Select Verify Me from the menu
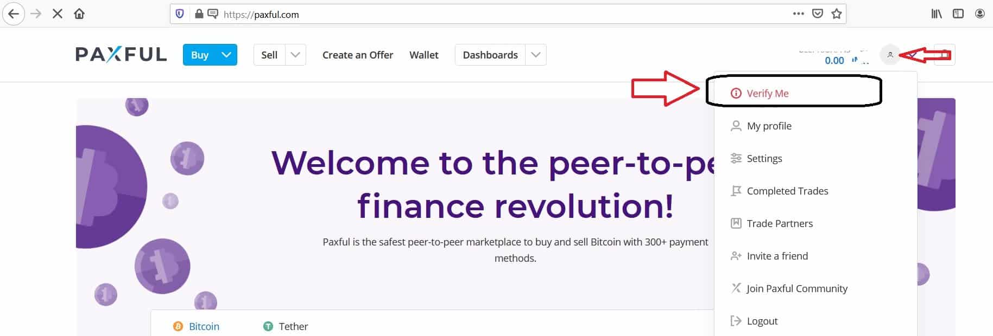 coord(767,93)
